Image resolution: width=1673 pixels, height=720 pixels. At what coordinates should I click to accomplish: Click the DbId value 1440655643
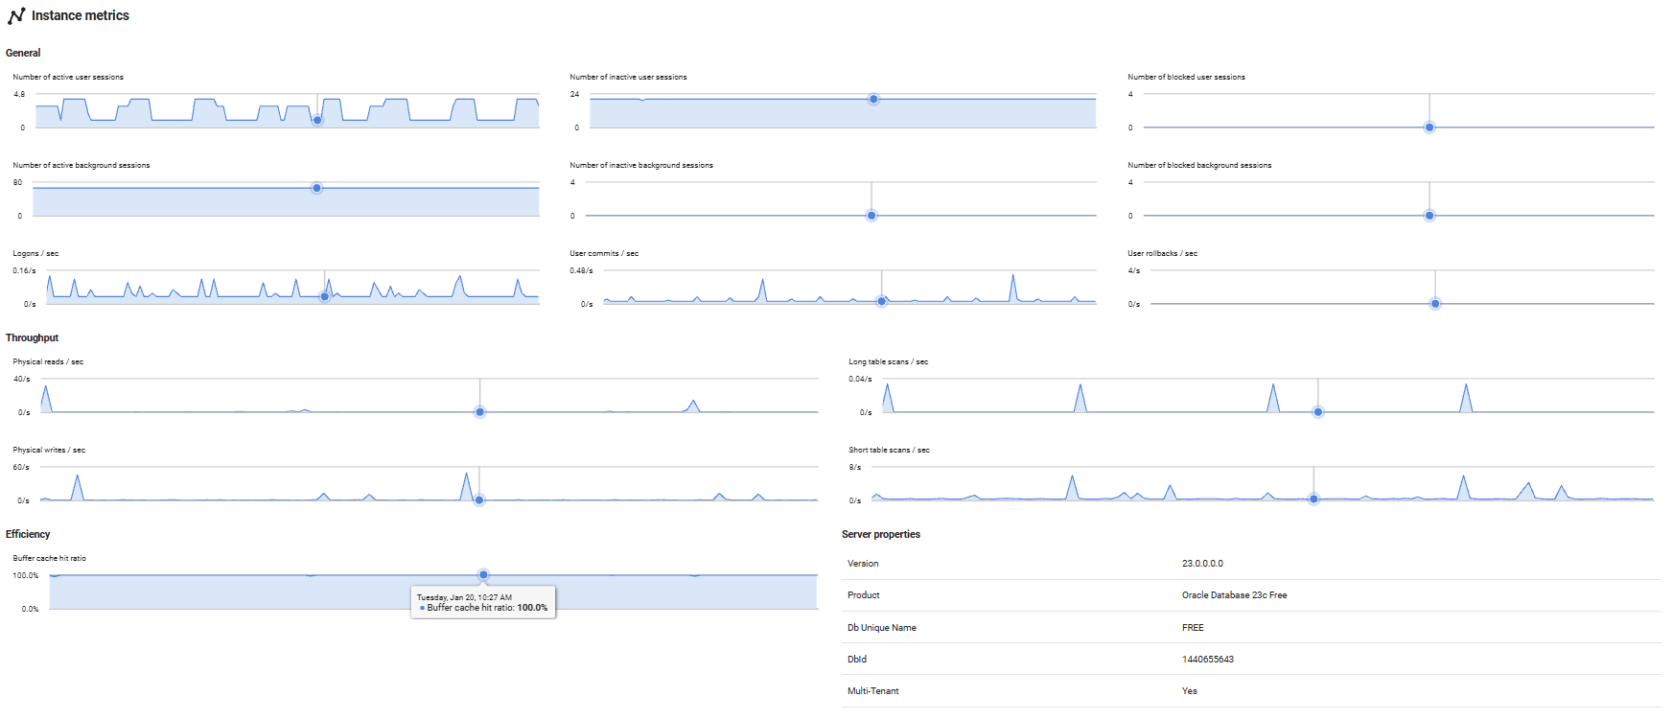[x=1207, y=660]
